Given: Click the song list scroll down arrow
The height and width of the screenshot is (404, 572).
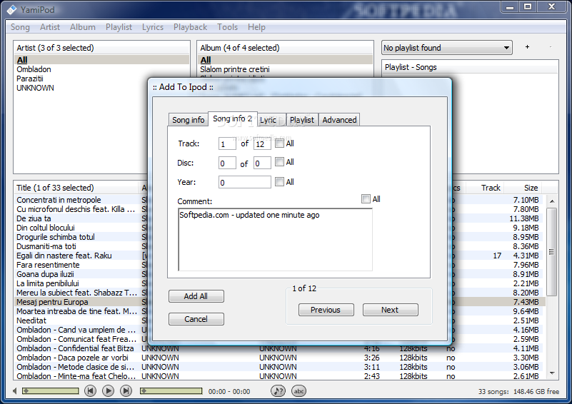Looking at the screenshot, I should (552, 373).
